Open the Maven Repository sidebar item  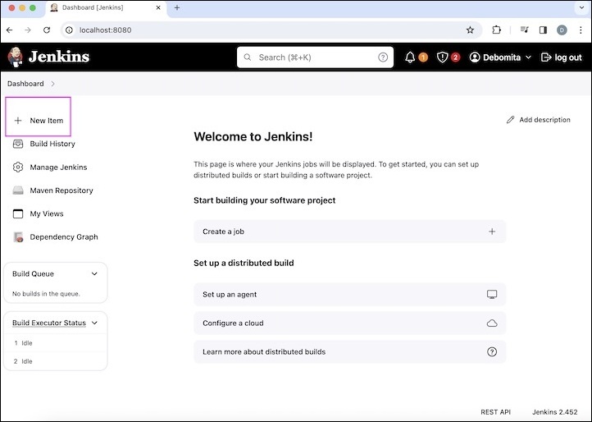pos(61,190)
